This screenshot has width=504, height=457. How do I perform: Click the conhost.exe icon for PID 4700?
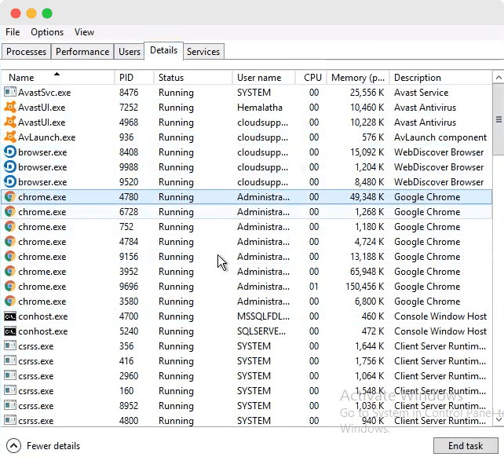10,316
